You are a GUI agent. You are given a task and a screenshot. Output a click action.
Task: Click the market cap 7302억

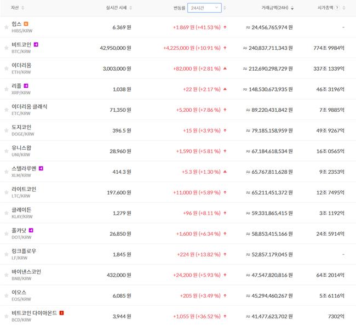click(x=336, y=317)
